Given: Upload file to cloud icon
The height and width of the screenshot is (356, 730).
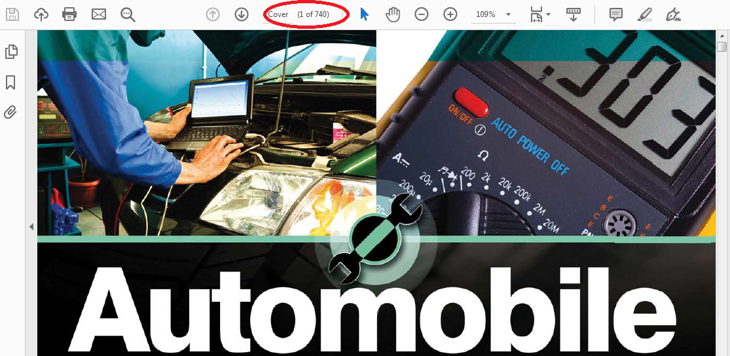Looking at the screenshot, I should [x=41, y=14].
